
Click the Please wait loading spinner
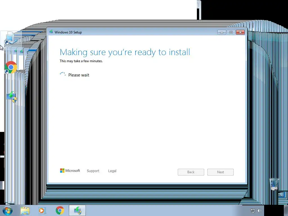click(63, 74)
